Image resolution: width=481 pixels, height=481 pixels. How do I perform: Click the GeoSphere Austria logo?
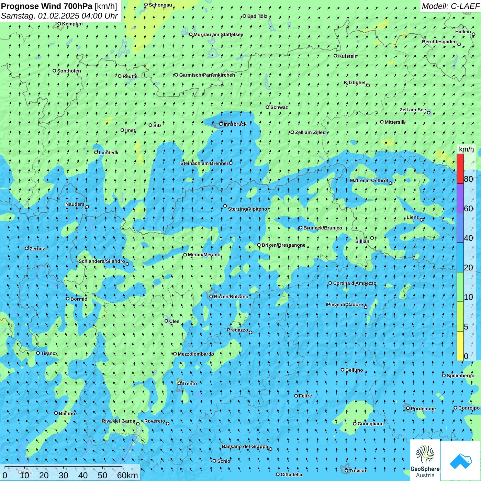click(x=425, y=460)
